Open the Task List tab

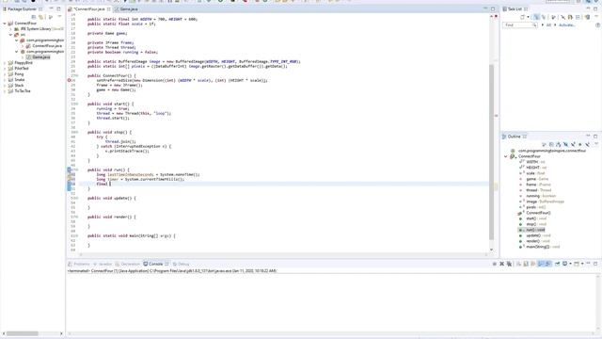click(515, 8)
